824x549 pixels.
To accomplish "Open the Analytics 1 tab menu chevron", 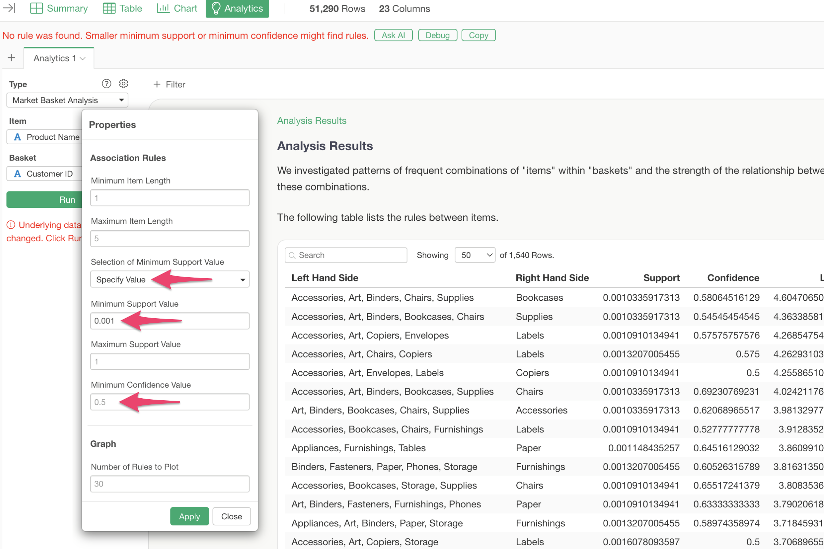I will point(83,58).
